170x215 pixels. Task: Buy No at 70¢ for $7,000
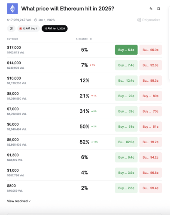151,111
